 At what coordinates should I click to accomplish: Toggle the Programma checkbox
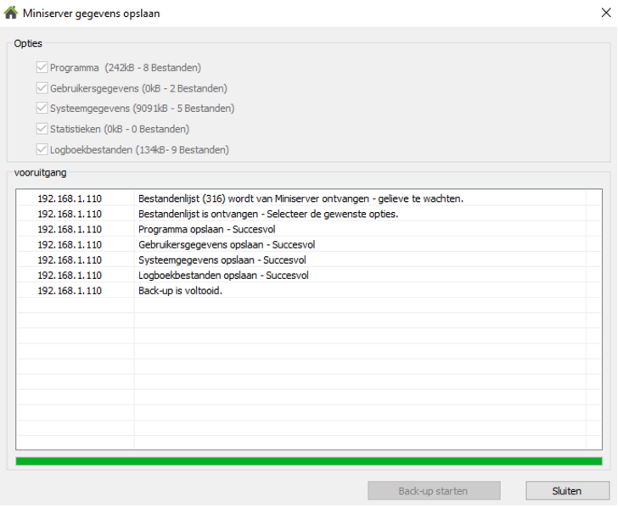pyautogui.click(x=42, y=68)
